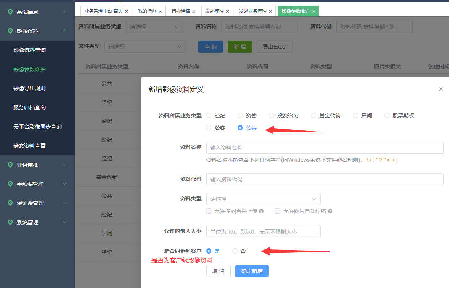Select the 股票期权 radio option

click(x=387, y=116)
